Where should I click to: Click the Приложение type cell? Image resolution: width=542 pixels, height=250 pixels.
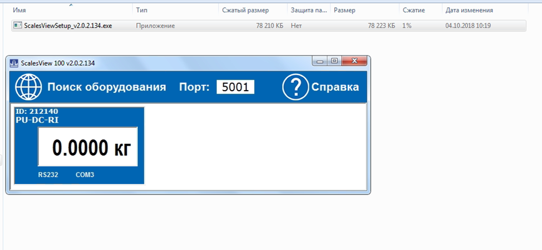click(155, 26)
